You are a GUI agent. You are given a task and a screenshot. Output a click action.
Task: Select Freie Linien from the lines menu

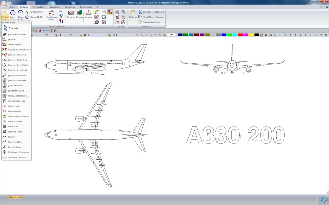pos(14,28)
